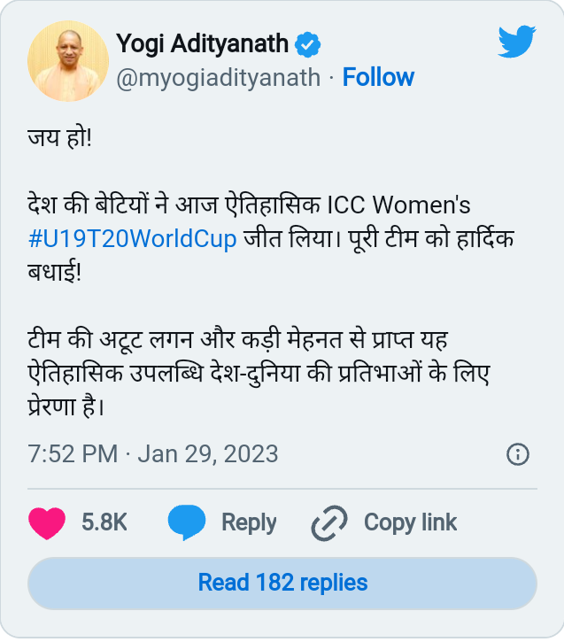Click the Read 182 replies button
Image resolution: width=564 pixels, height=642 pixels.
tap(282, 583)
